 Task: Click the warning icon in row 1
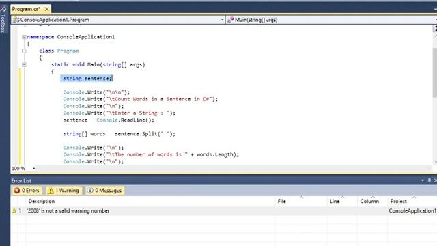point(14,211)
